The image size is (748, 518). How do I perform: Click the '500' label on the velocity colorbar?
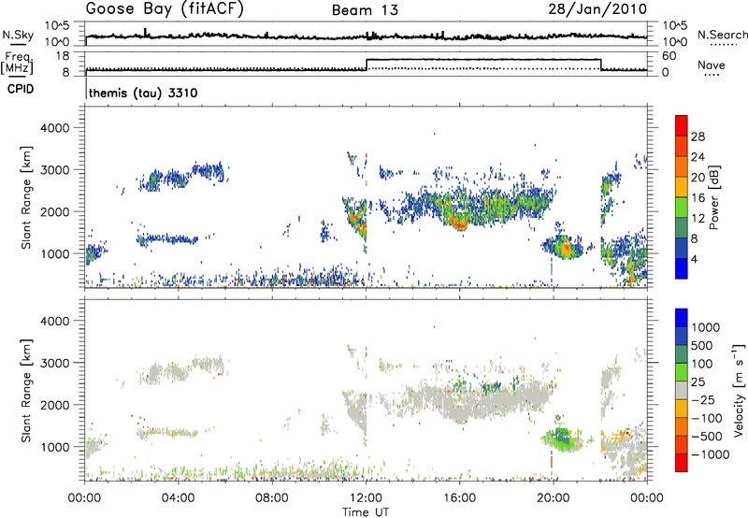point(702,346)
